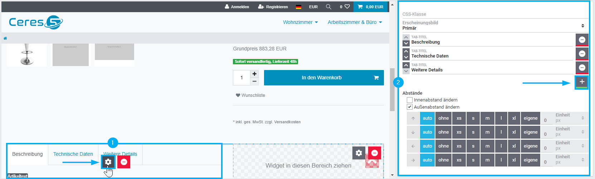Decrease quantity with minus button
595x179 pixels.
254,81
